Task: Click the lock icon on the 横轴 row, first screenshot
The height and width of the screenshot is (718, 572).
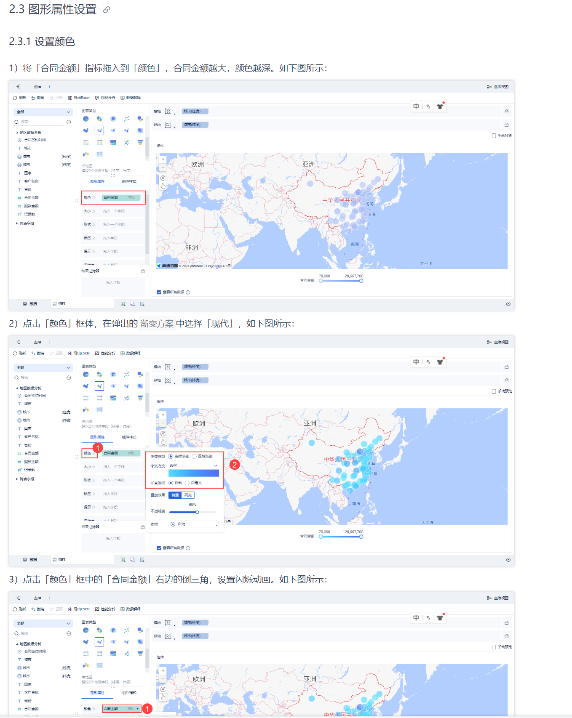Action: point(507,112)
